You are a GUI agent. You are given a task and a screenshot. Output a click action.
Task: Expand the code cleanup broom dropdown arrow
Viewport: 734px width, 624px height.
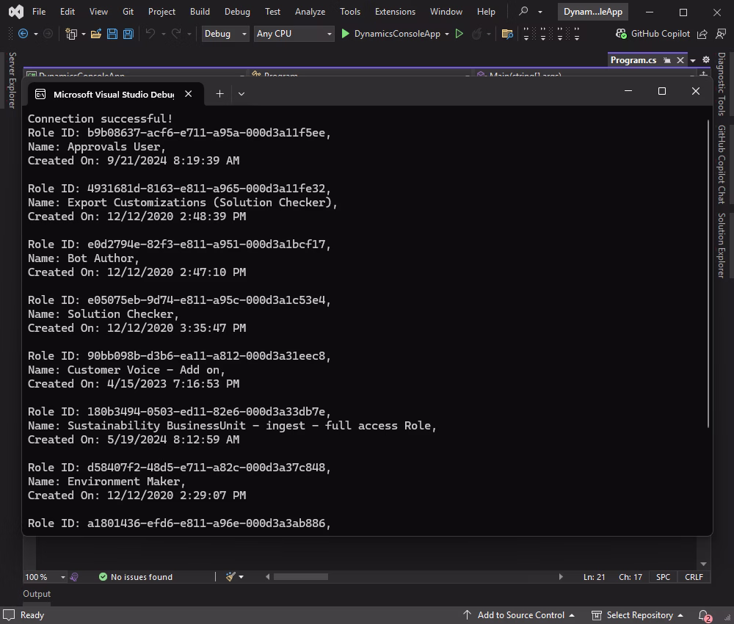click(241, 577)
